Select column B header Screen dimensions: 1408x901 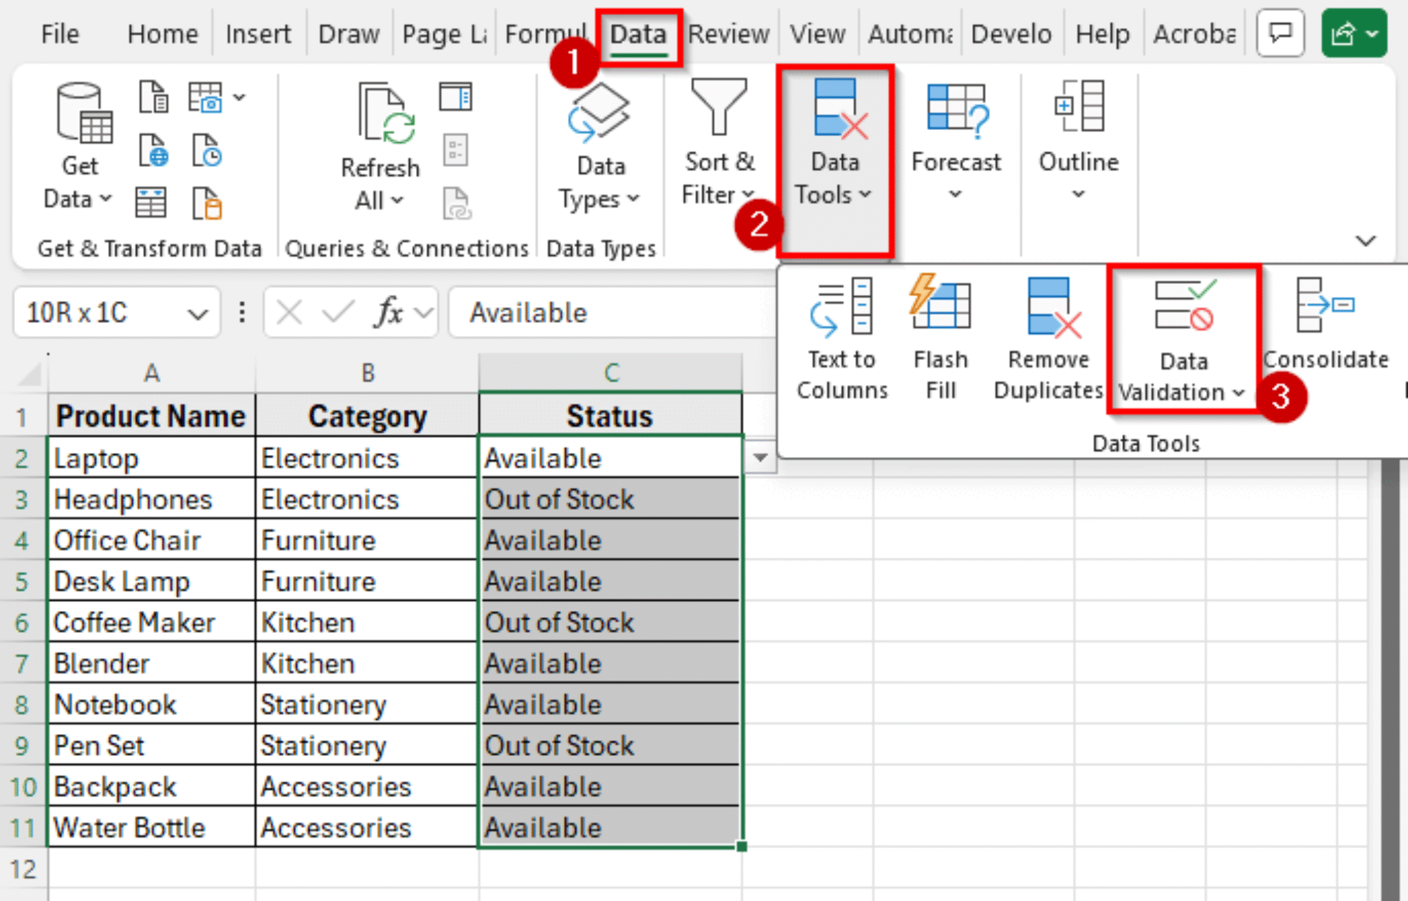(368, 373)
